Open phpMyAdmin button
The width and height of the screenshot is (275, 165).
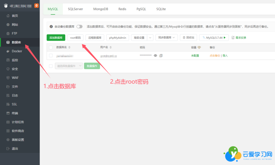(118, 37)
